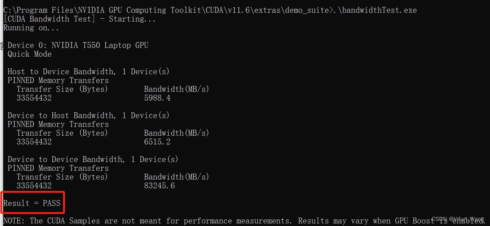Click the CUDA Bandwidth Test starting line
This screenshot has height=226, width=490.
80,19
